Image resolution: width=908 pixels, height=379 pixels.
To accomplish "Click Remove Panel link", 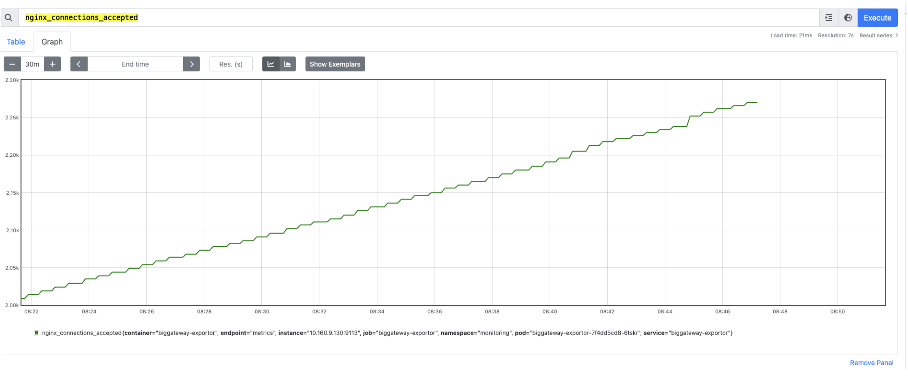I will (871, 363).
